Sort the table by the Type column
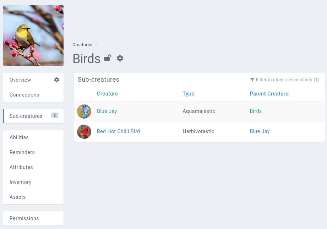This screenshot has height=229, width=327. click(x=188, y=94)
